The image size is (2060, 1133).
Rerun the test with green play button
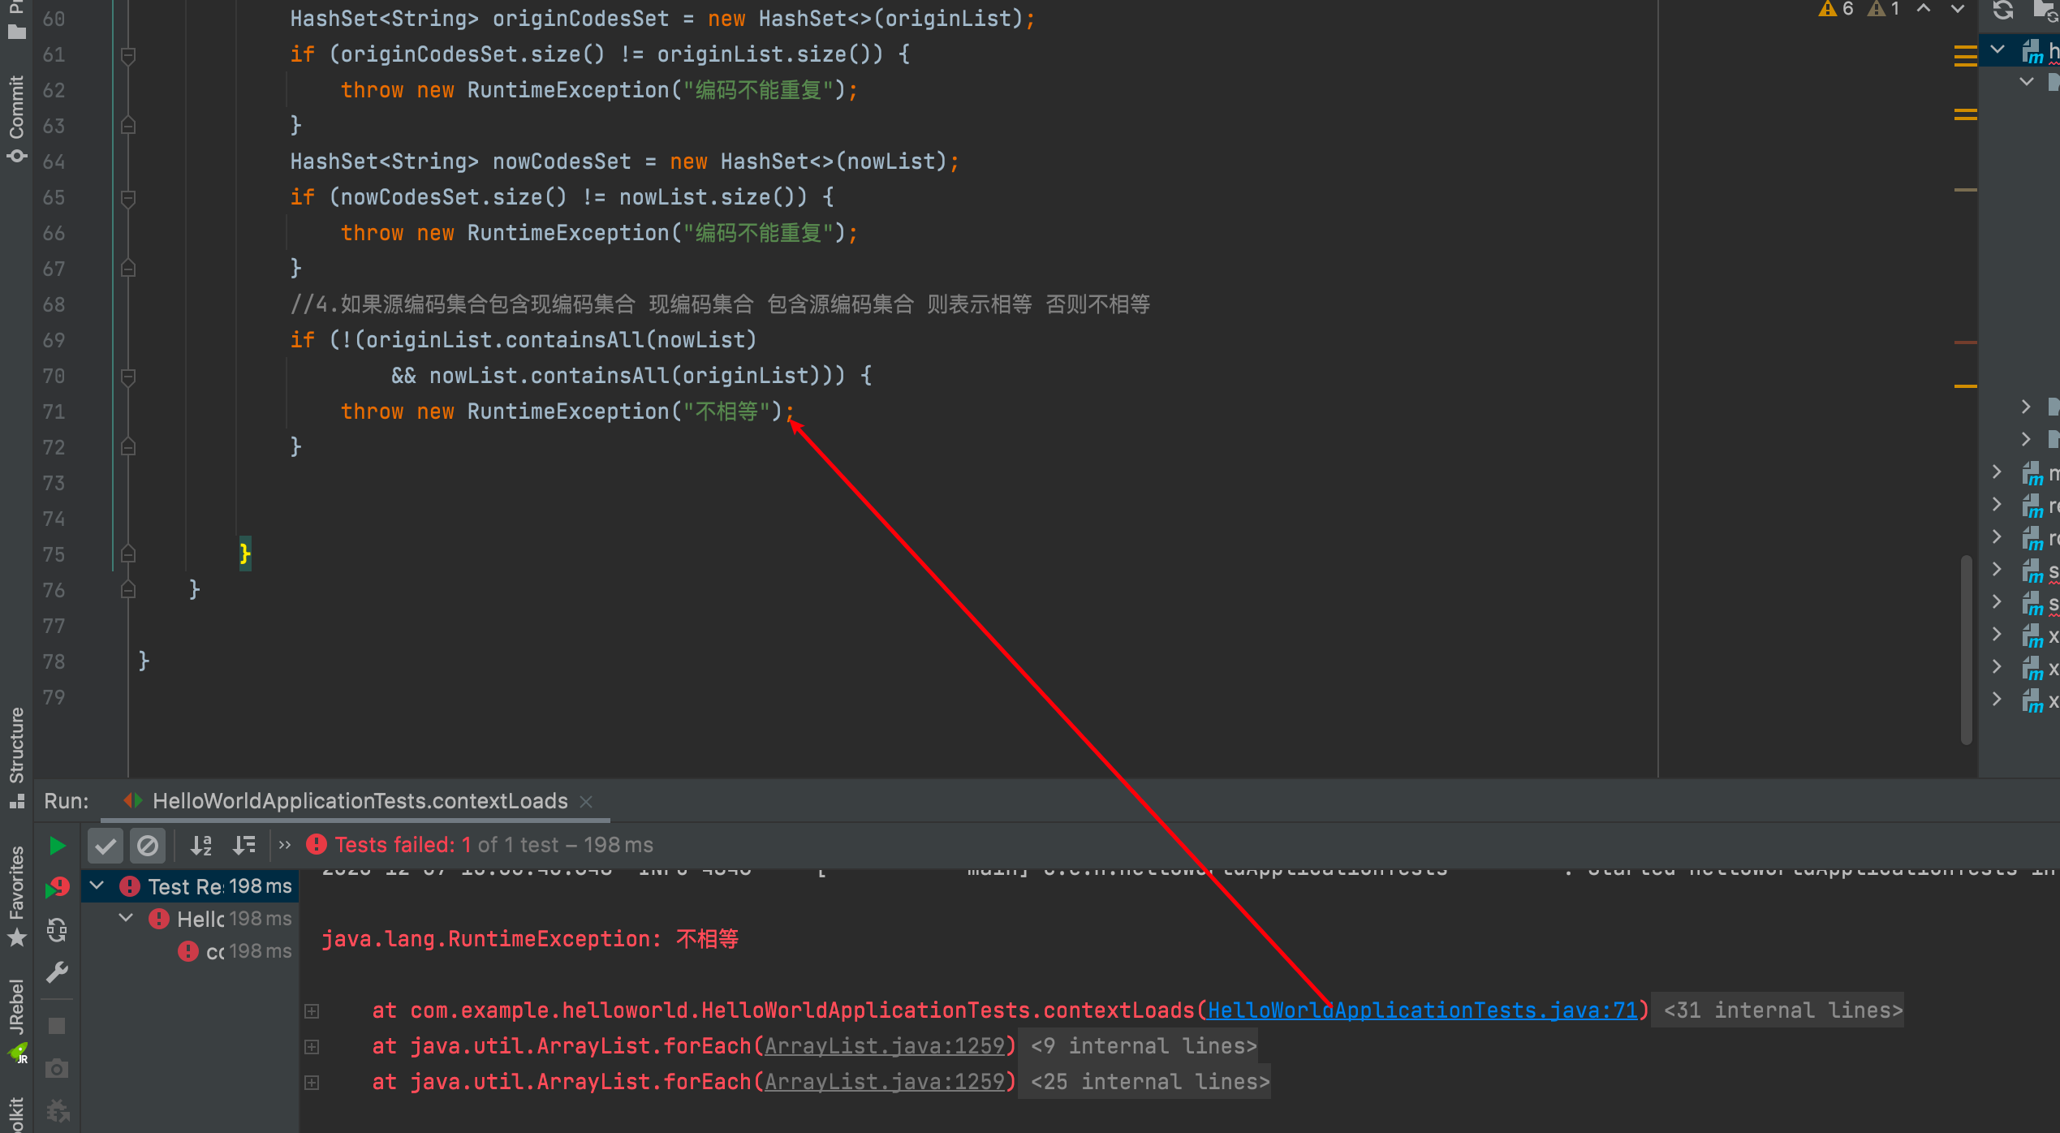pyautogui.click(x=57, y=846)
